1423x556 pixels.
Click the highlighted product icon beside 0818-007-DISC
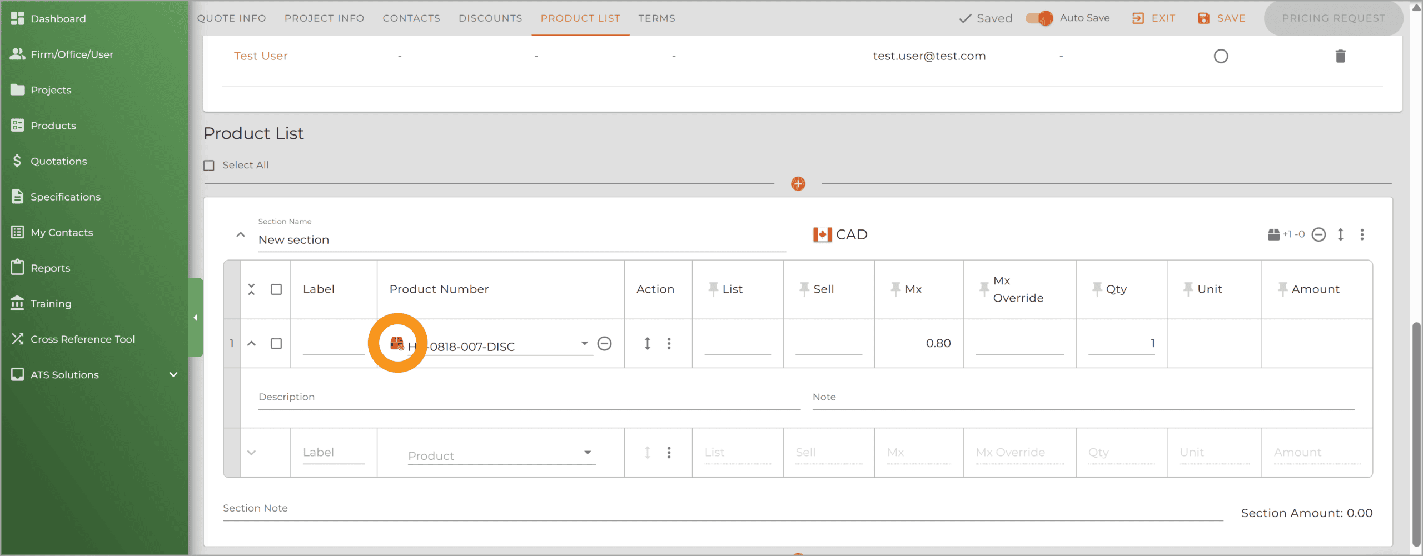pos(397,343)
